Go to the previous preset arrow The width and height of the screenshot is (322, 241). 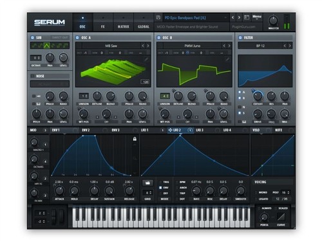233,17
